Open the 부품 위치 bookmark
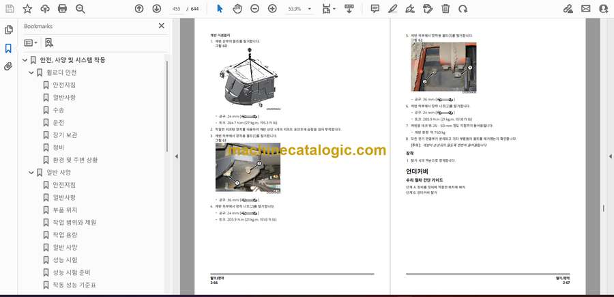Image resolution: width=614 pixels, height=297 pixels. (65, 210)
